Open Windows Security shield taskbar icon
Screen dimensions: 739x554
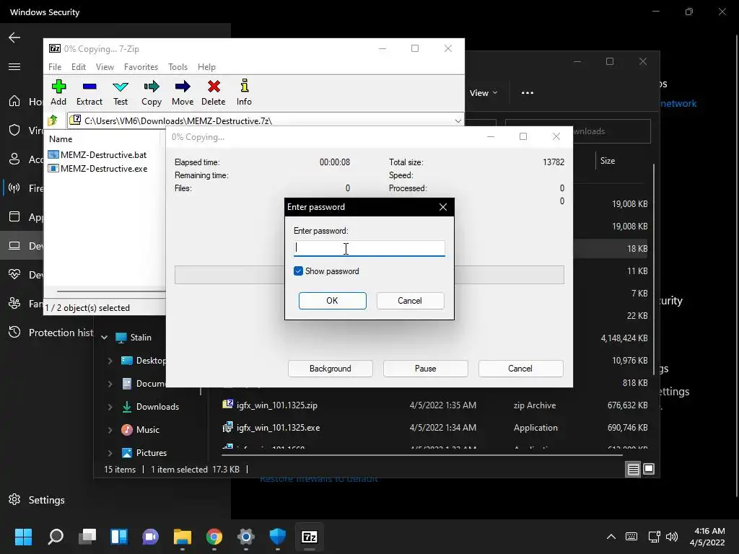tap(278, 537)
